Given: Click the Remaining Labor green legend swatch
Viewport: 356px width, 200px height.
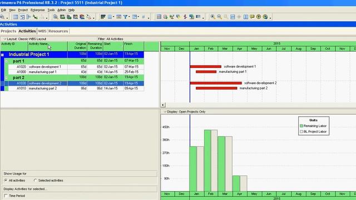Looking at the screenshot, I should [x=301, y=126].
